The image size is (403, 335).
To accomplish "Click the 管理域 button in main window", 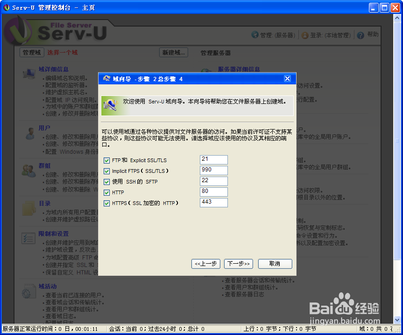I will click(x=32, y=53).
